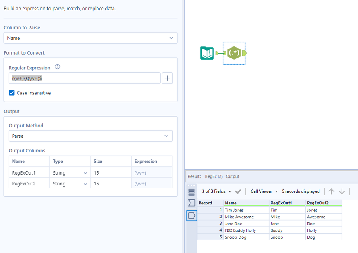Edit the Size value for RegExOut2
This screenshot has width=358, height=253.
point(111,184)
